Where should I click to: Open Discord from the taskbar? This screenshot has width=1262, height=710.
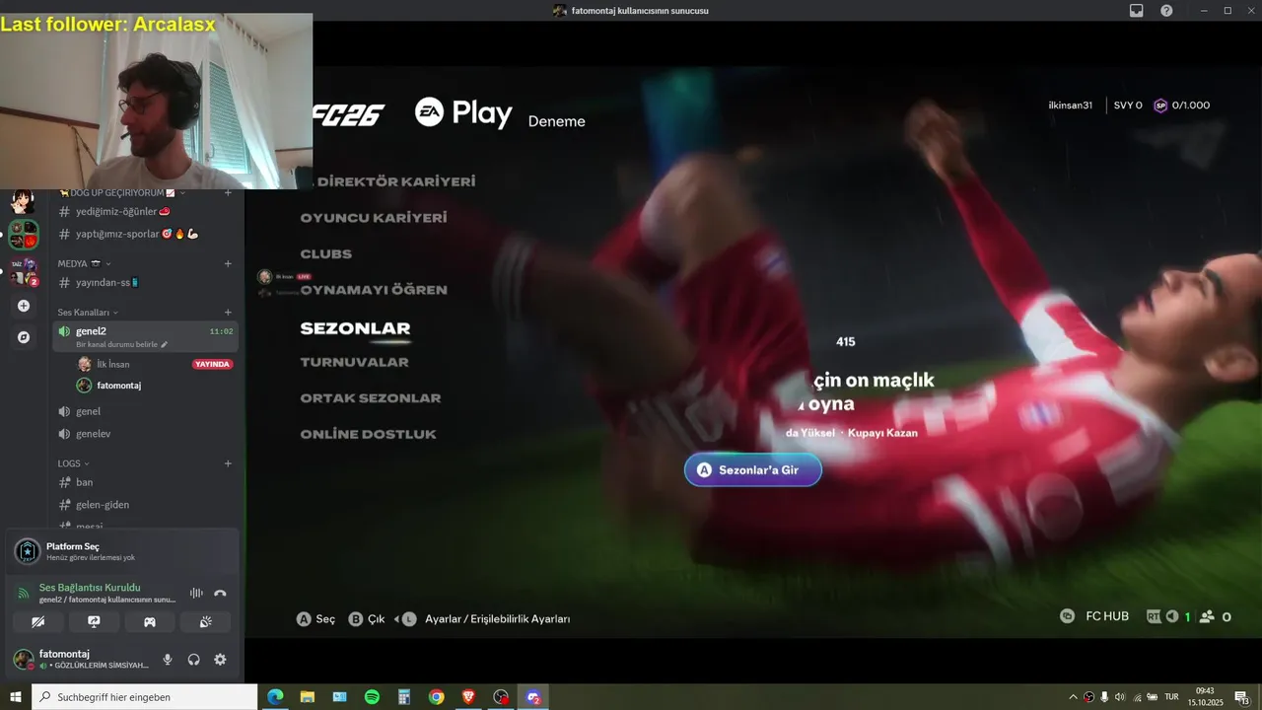point(533,697)
